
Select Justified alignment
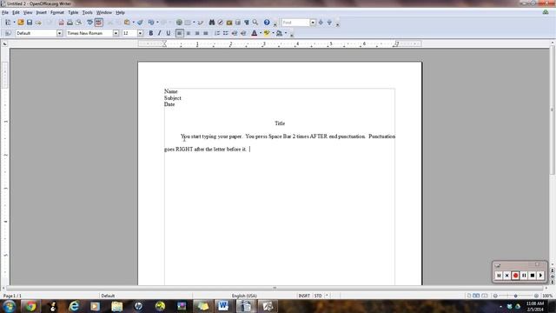[205, 33]
